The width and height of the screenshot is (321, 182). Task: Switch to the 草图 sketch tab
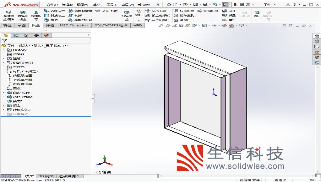point(21,25)
